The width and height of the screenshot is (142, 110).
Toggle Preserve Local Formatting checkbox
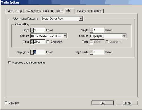(9, 62)
